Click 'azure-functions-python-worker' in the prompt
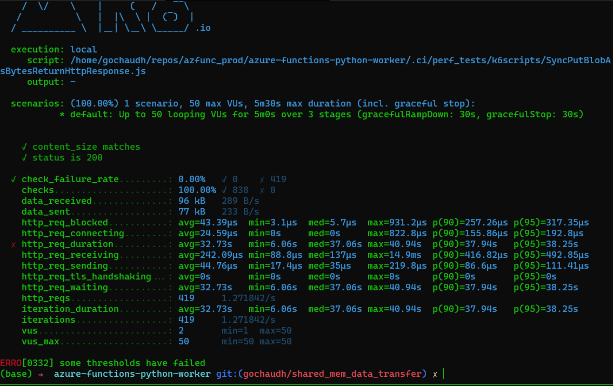This screenshot has height=386, width=613. point(132,374)
